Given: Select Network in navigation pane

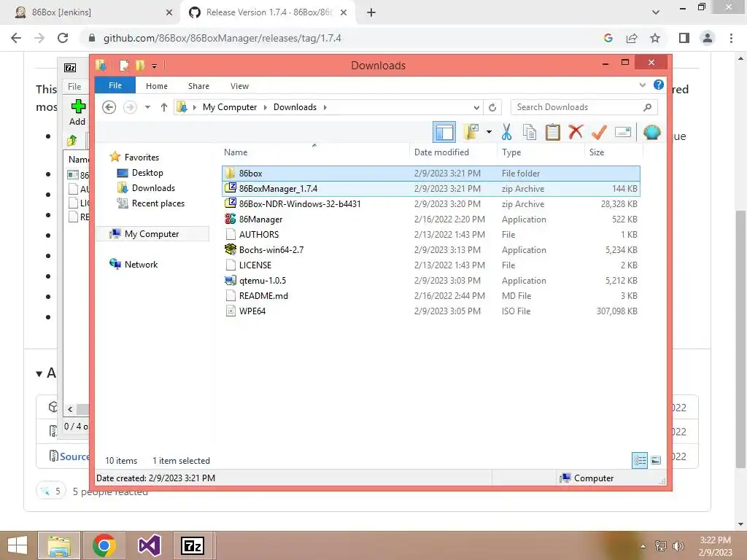Looking at the screenshot, I should pyautogui.click(x=141, y=264).
